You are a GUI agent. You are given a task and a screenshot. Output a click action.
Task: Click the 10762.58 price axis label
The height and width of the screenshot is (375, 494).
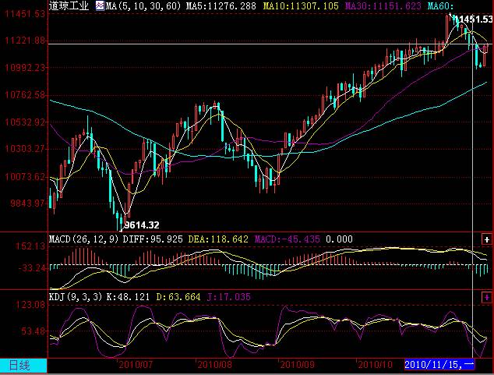25,95
